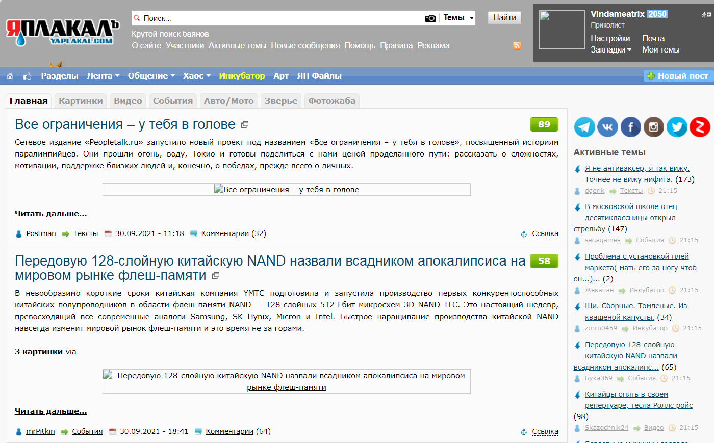This screenshot has width=714, height=443.
Task: Switch to the Зверье tab
Action: (x=281, y=101)
